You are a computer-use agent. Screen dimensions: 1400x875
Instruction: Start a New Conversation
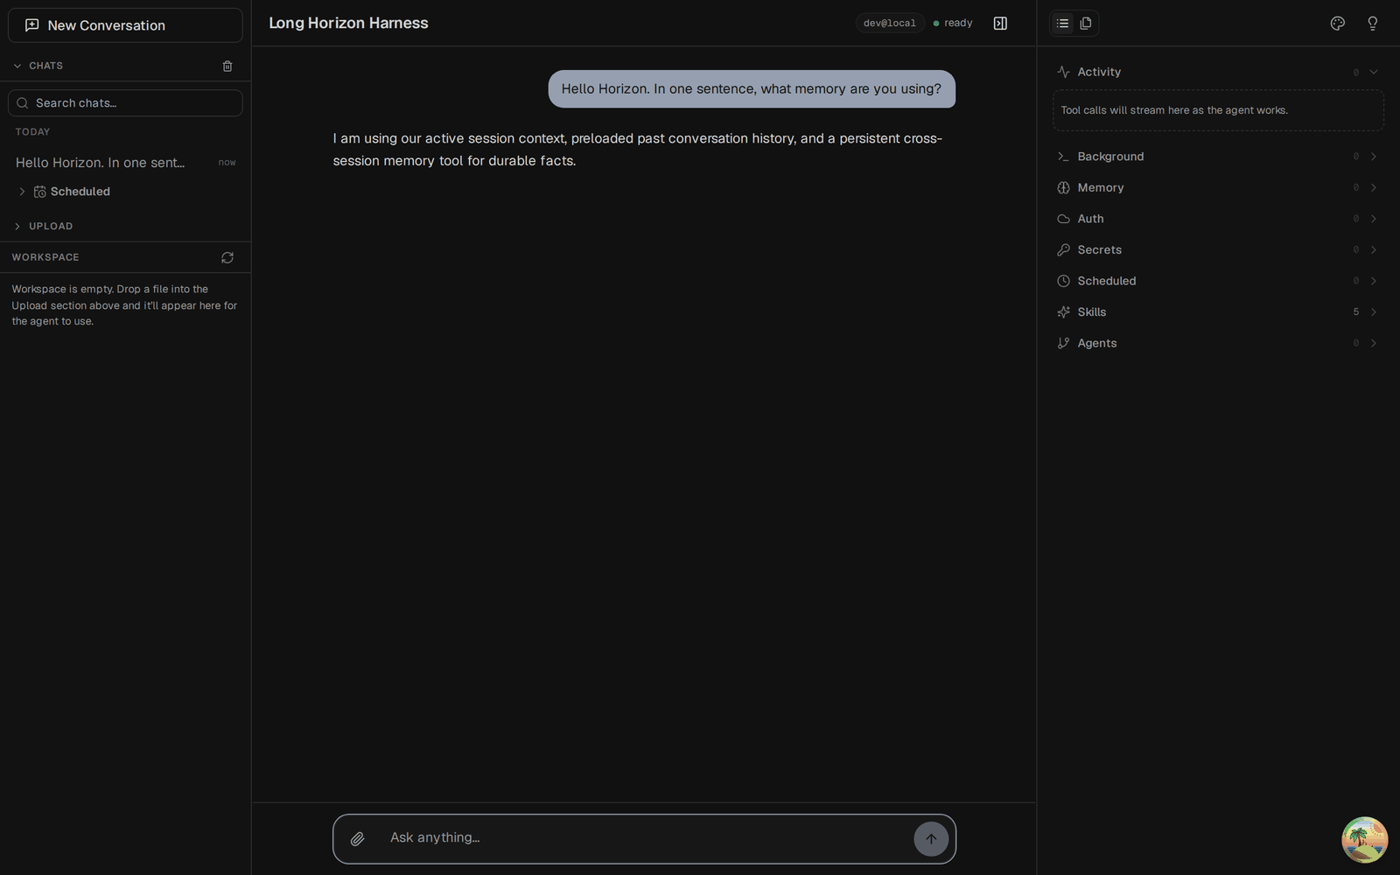click(x=125, y=25)
